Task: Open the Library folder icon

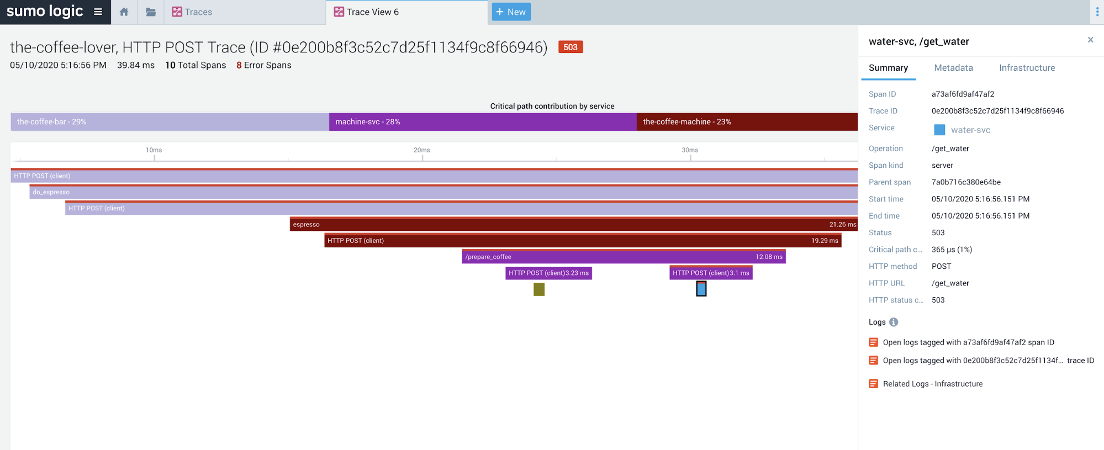Action: click(150, 12)
